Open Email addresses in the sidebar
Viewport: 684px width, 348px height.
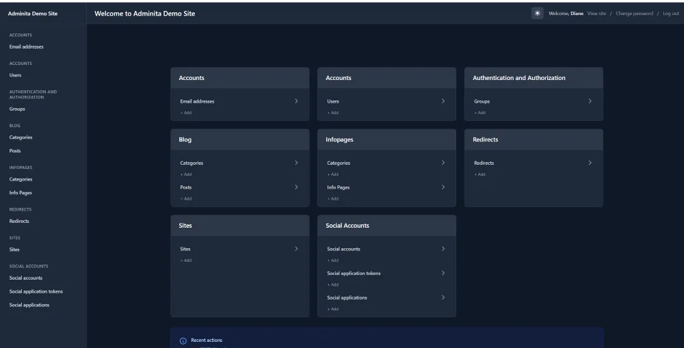[26, 47]
